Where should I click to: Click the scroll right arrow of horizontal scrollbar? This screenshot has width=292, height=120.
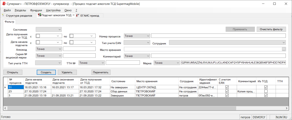point(287,108)
